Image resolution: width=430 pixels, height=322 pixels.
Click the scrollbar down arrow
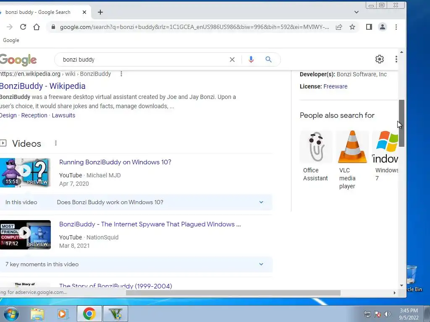click(x=401, y=286)
